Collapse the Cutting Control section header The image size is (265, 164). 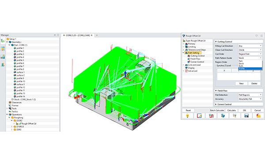click(x=239, y=42)
